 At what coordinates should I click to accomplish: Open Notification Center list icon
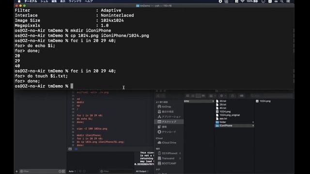[288, 1]
